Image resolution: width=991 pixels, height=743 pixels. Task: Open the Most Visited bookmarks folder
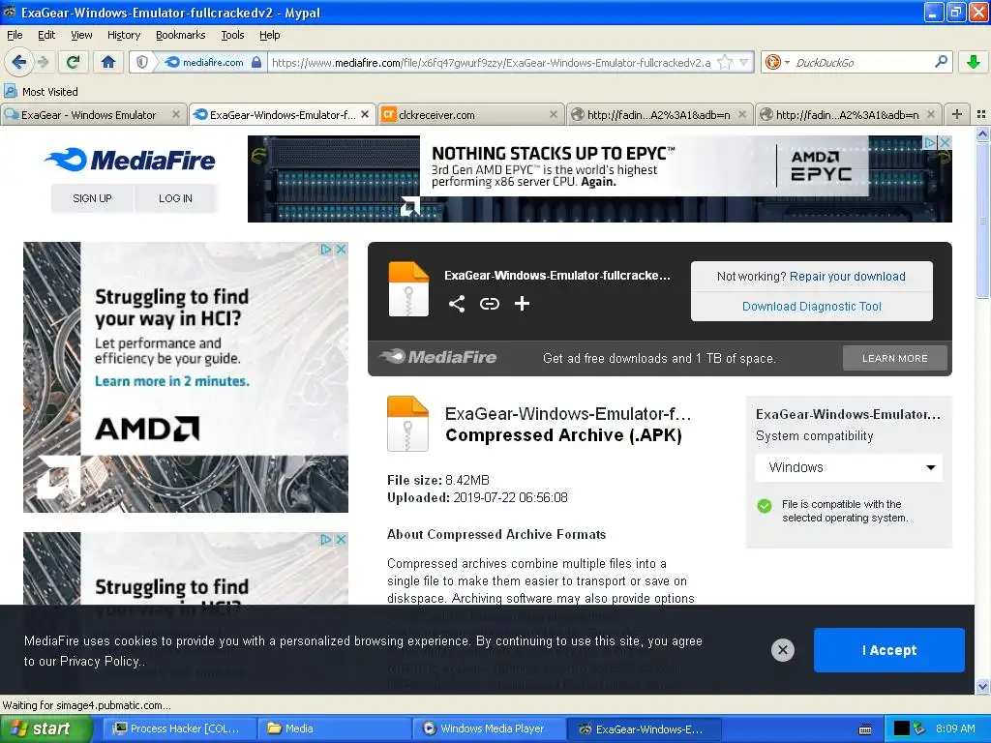click(x=41, y=92)
